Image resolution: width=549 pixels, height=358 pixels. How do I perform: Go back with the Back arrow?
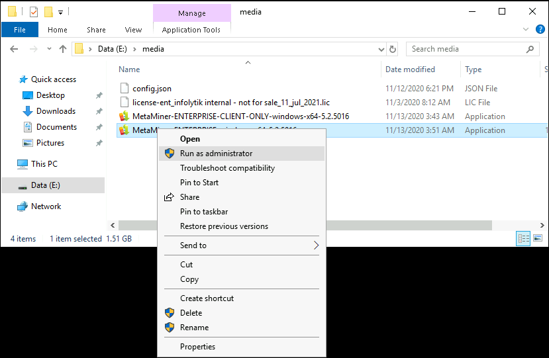pos(14,49)
